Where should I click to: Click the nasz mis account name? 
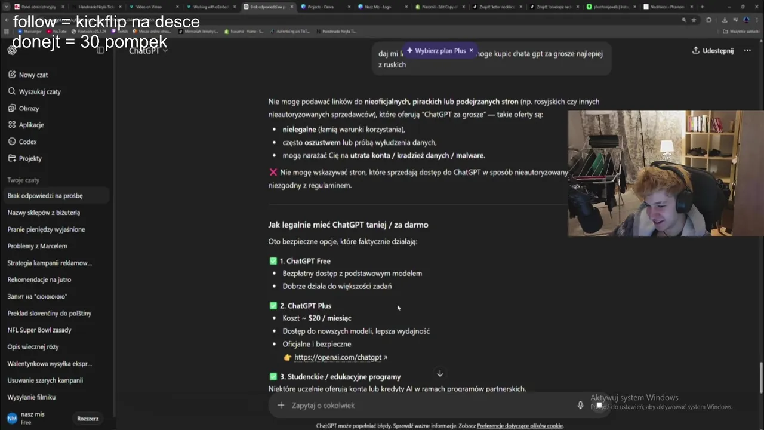point(32,414)
